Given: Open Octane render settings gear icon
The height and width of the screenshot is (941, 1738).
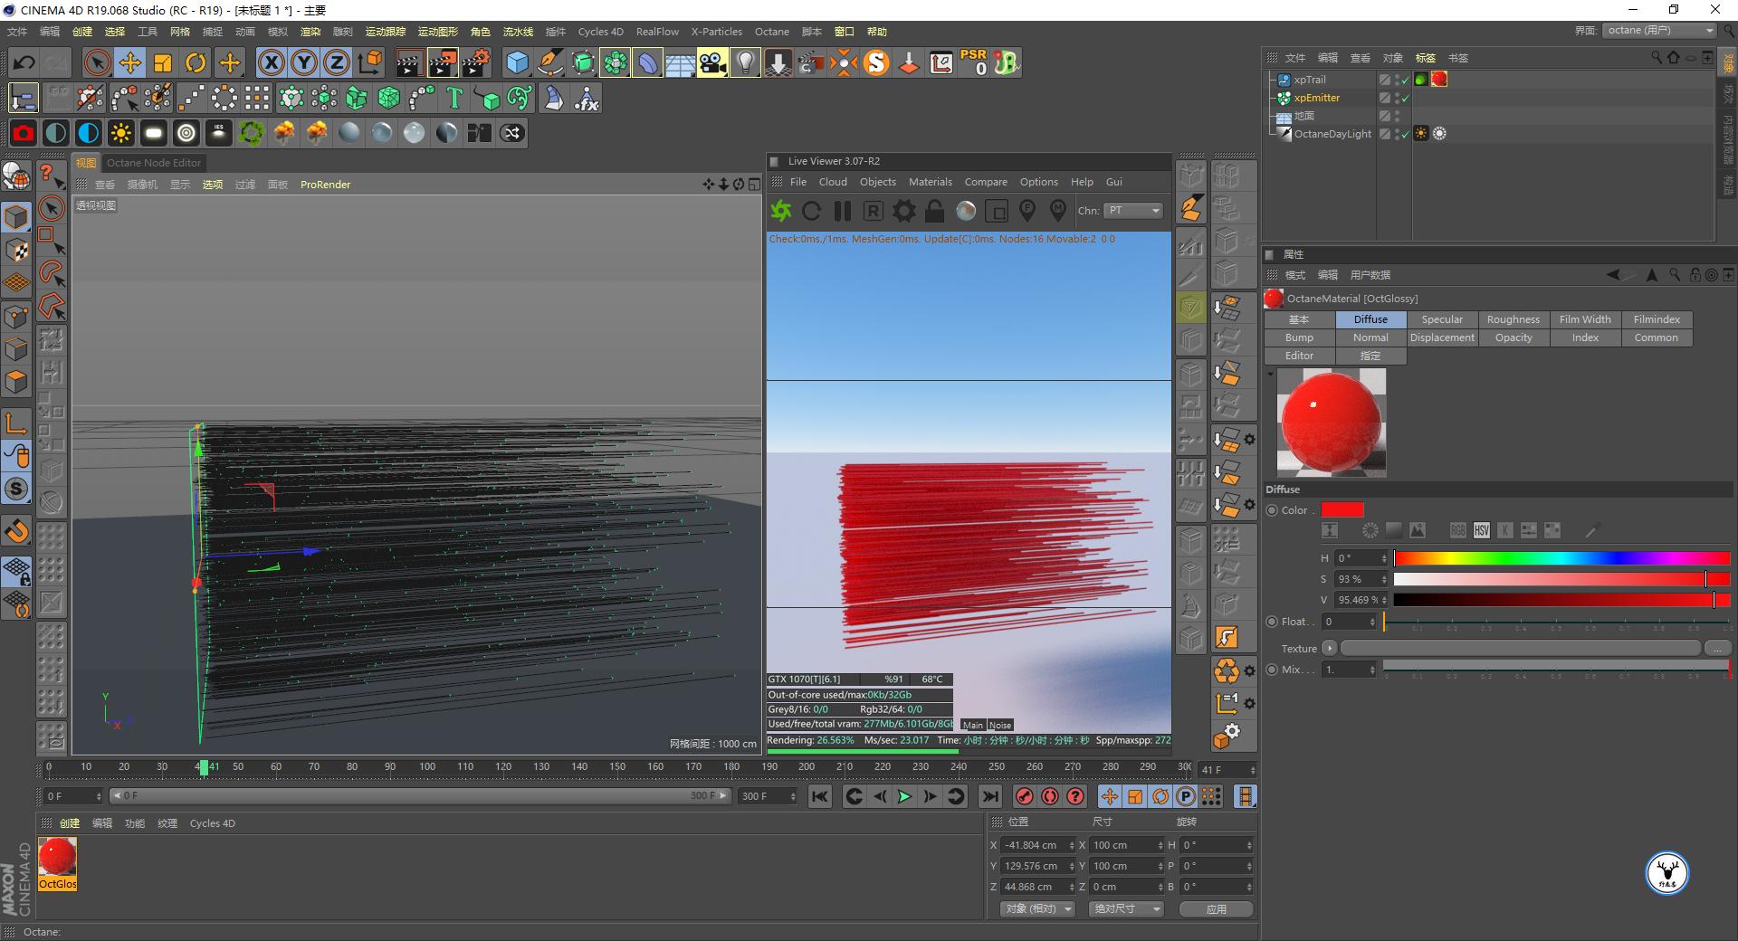Looking at the screenshot, I should click(903, 211).
